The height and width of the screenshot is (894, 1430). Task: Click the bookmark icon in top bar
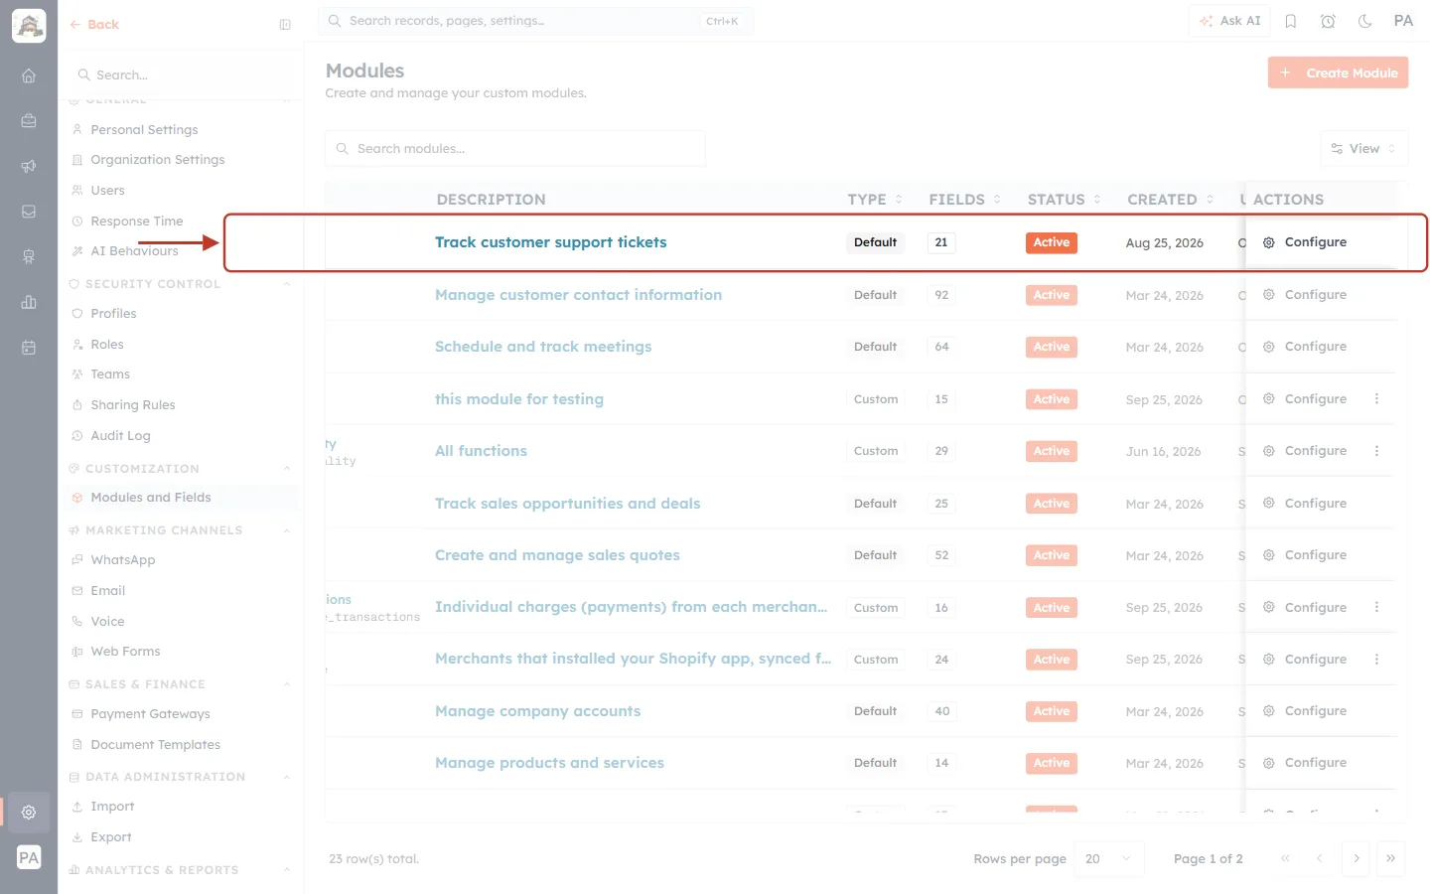(x=1291, y=21)
